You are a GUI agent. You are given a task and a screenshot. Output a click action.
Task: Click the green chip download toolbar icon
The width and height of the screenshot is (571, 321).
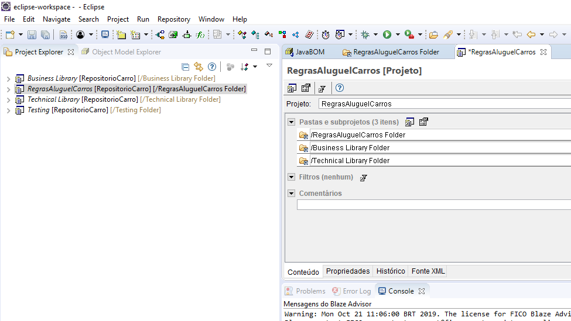click(x=187, y=34)
